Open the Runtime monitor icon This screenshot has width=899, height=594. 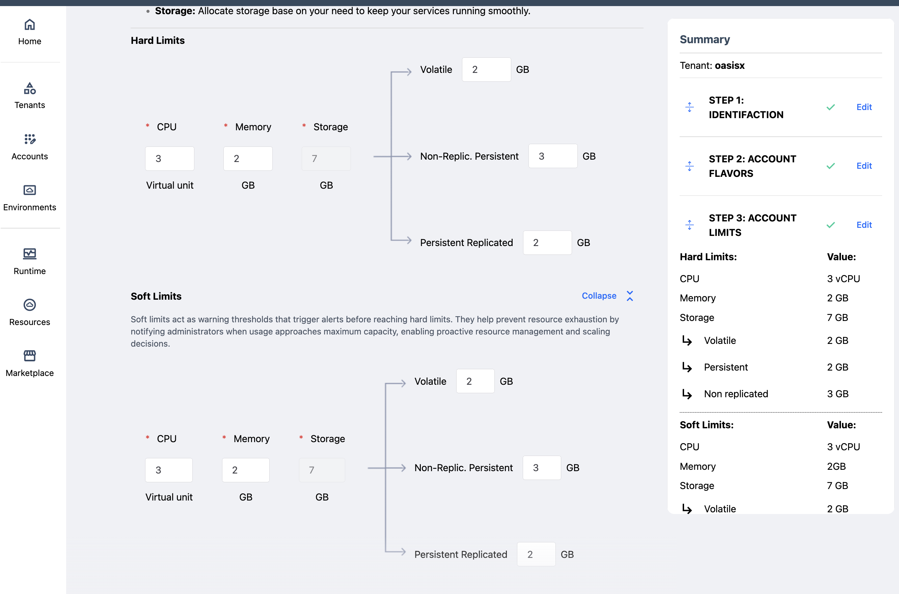(30, 254)
